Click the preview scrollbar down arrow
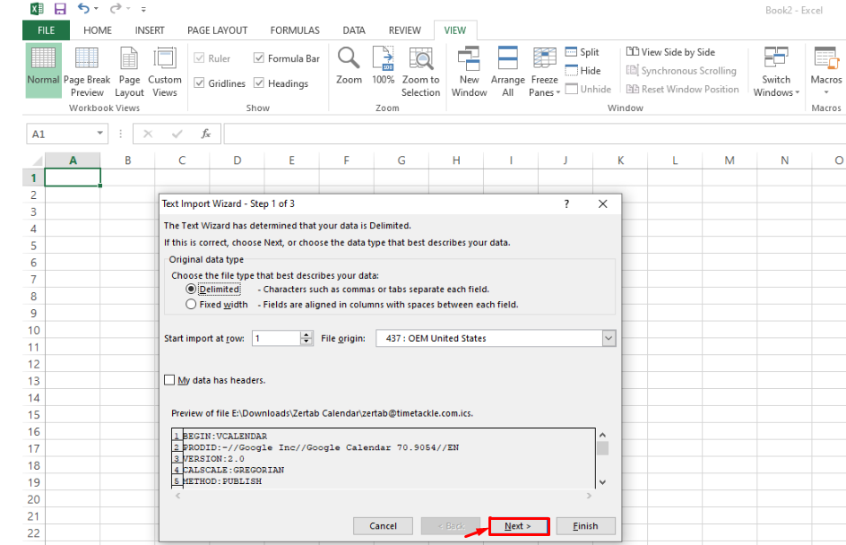The image size is (846, 545). coord(602,480)
